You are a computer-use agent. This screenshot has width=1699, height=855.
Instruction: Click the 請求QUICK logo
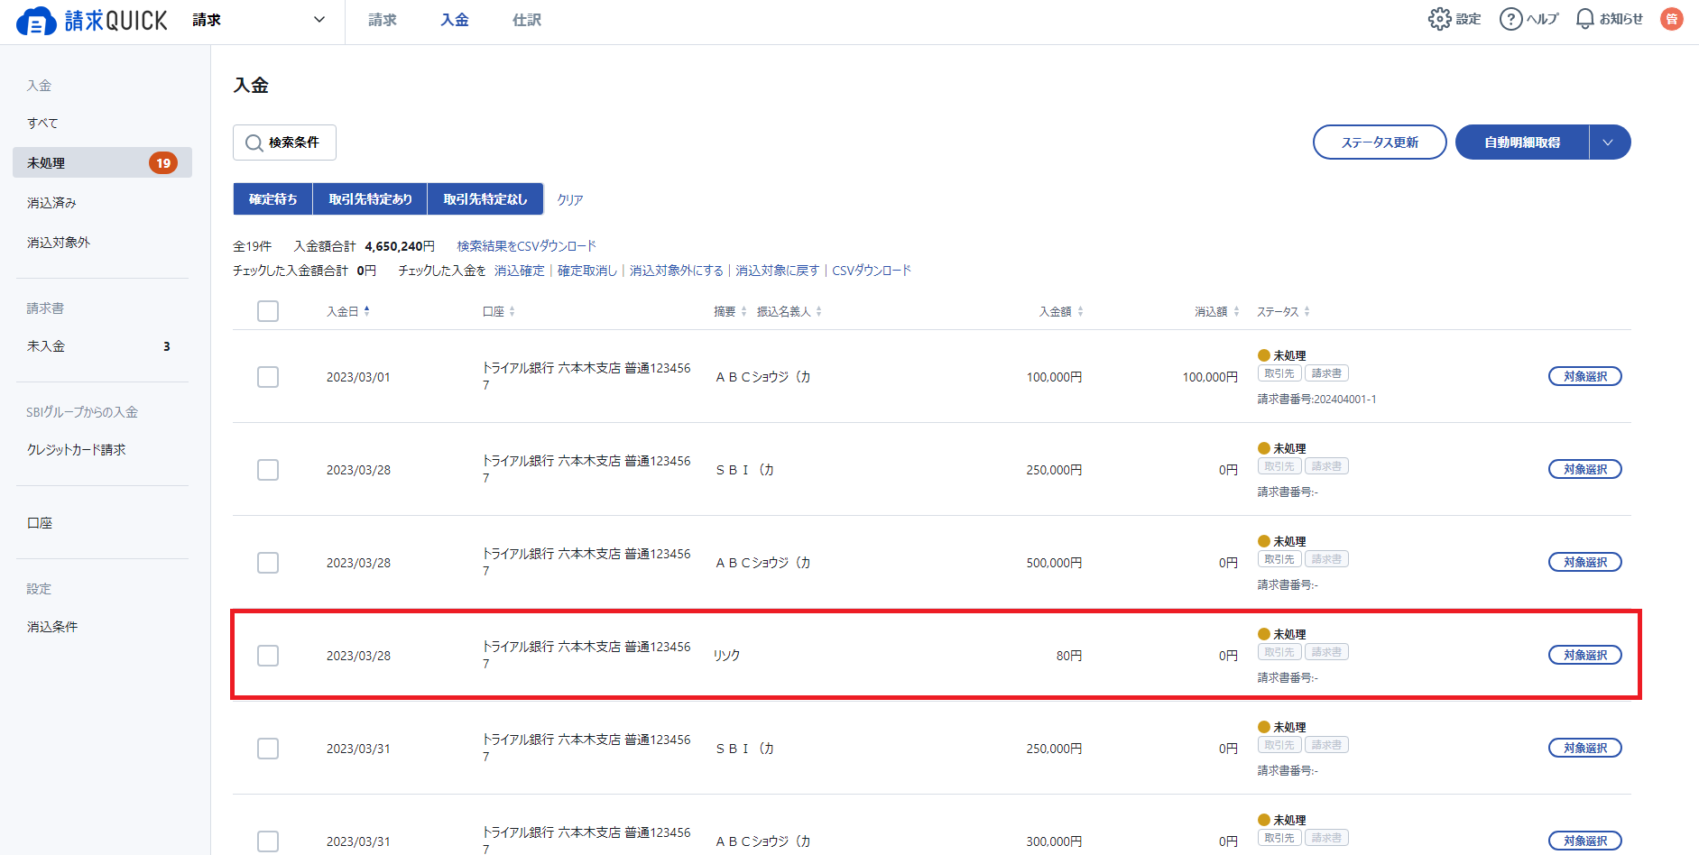(92, 20)
